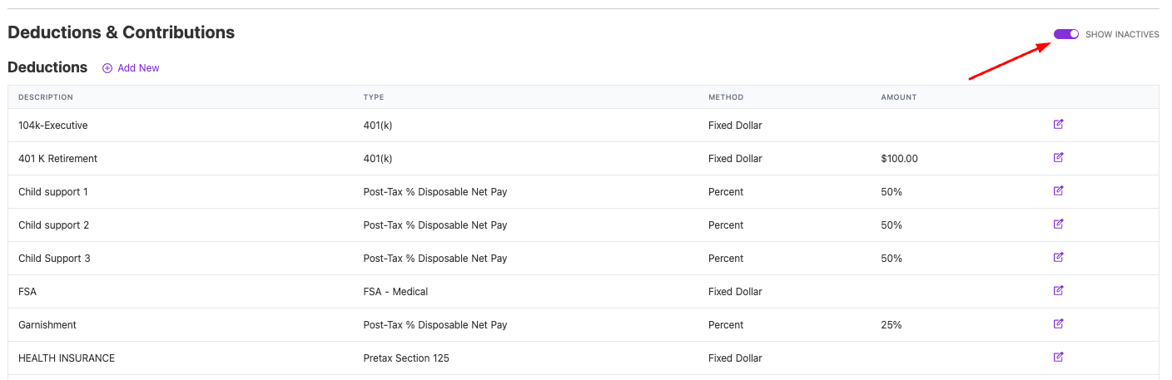
Task: Sort by the Description column header
Action: 46,97
